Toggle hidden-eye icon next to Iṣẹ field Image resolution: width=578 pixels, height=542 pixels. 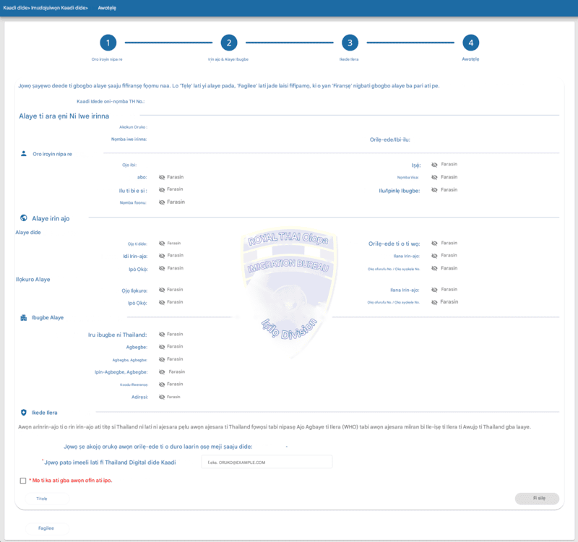(434, 165)
